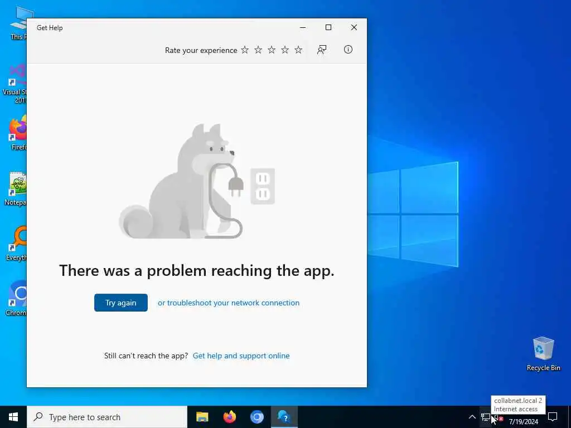Launch Chromium from the taskbar
This screenshot has width=571, height=428.
pyautogui.click(x=257, y=417)
